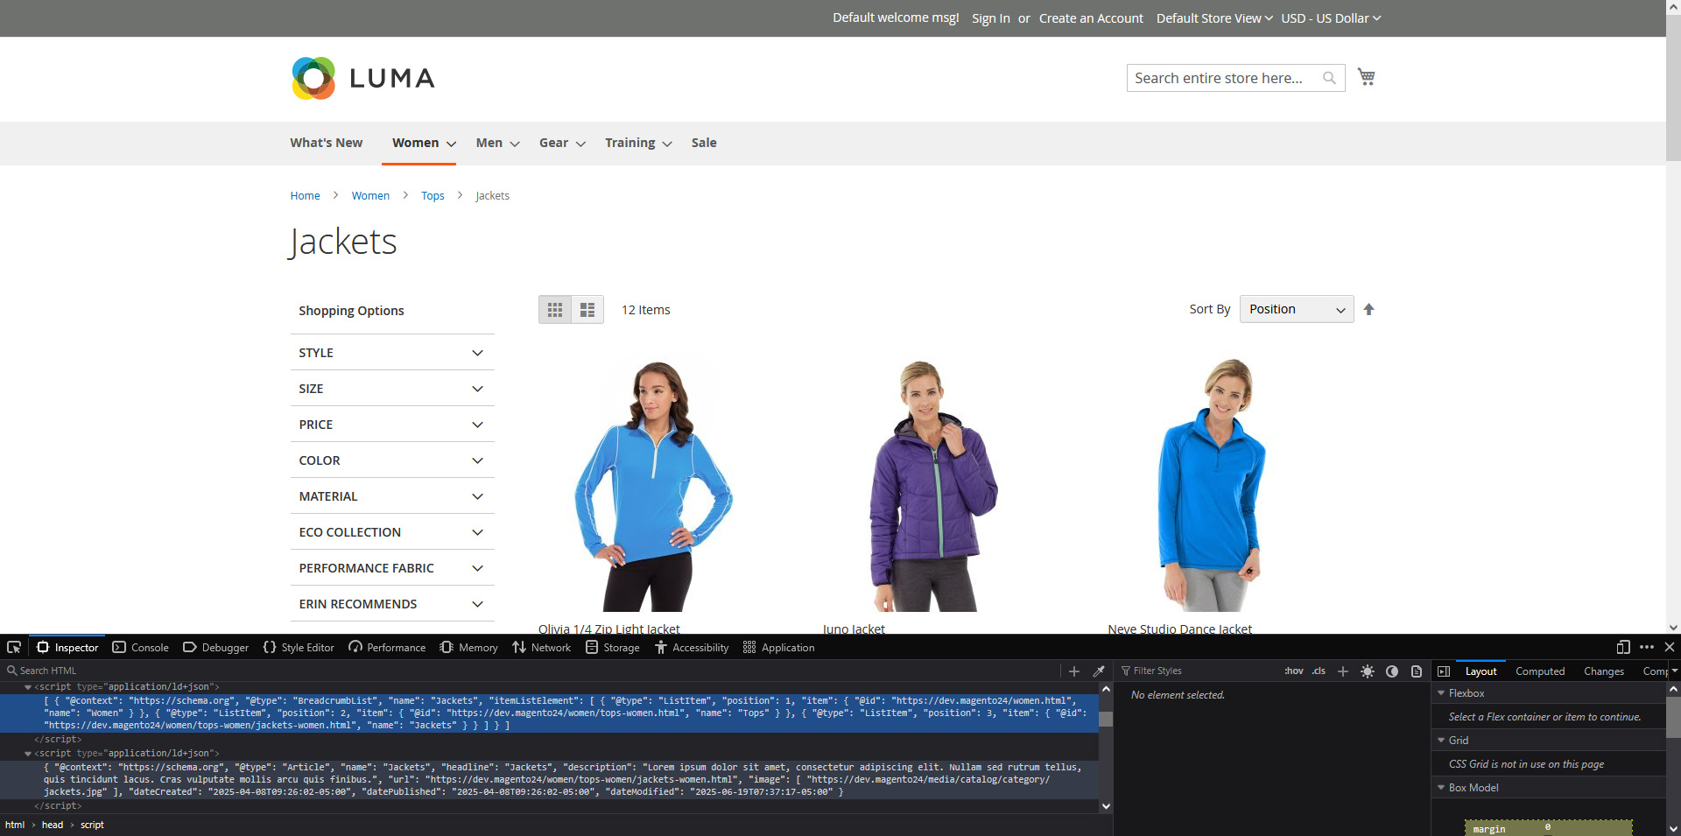The height and width of the screenshot is (836, 1681).
Task: Switch product listing to list view
Action: coord(587,309)
